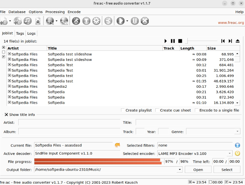
Task: Pause encoding with toolbar pause icon
Action: point(135,21)
